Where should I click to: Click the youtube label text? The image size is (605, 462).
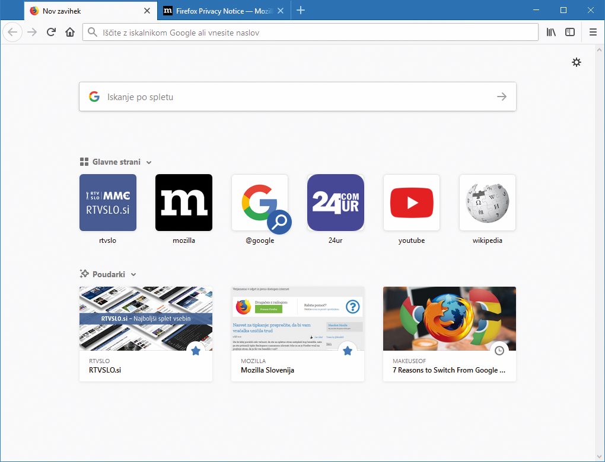pyautogui.click(x=411, y=240)
